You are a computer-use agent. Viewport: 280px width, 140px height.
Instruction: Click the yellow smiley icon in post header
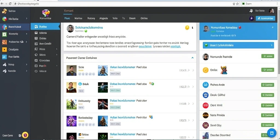point(187,28)
